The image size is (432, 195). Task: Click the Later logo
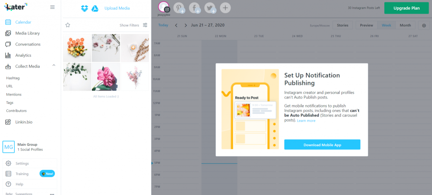tap(16, 7)
